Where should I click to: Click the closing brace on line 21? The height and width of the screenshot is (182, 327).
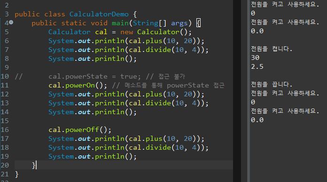17,175
